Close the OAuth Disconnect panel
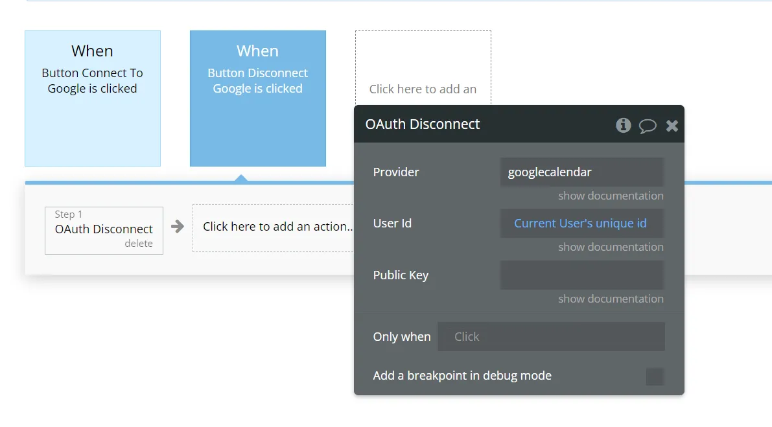The height and width of the screenshot is (427, 772). tap(672, 126)
